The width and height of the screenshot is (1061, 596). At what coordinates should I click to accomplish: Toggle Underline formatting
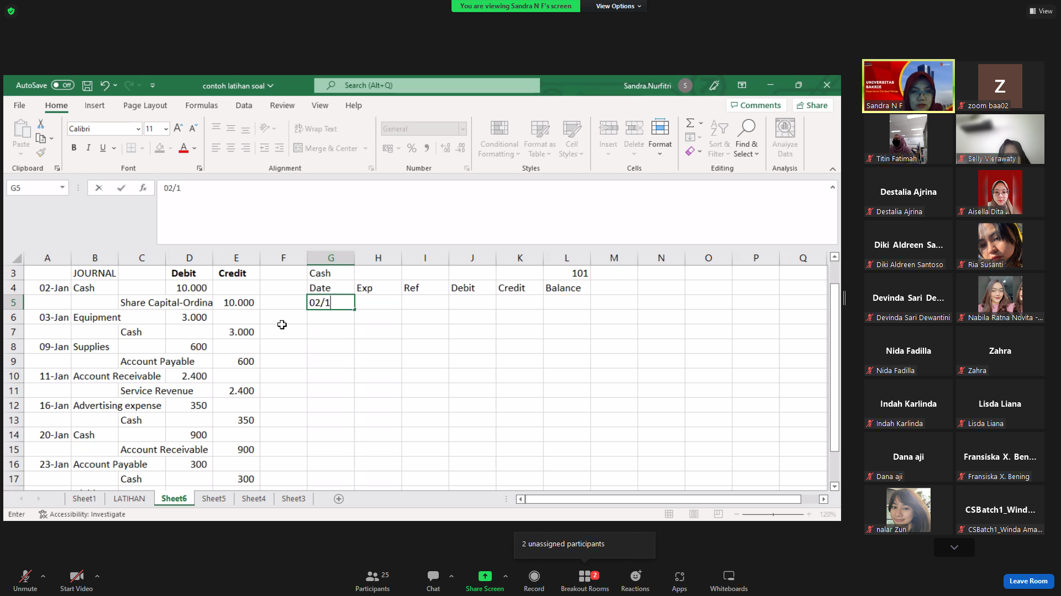[103, 148]
